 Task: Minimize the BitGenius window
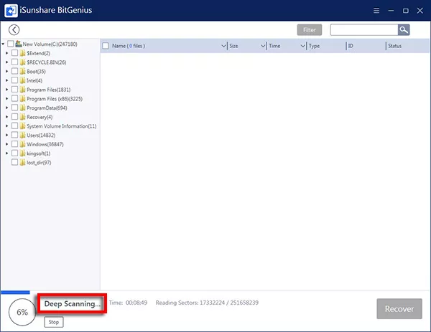point(391,11)
